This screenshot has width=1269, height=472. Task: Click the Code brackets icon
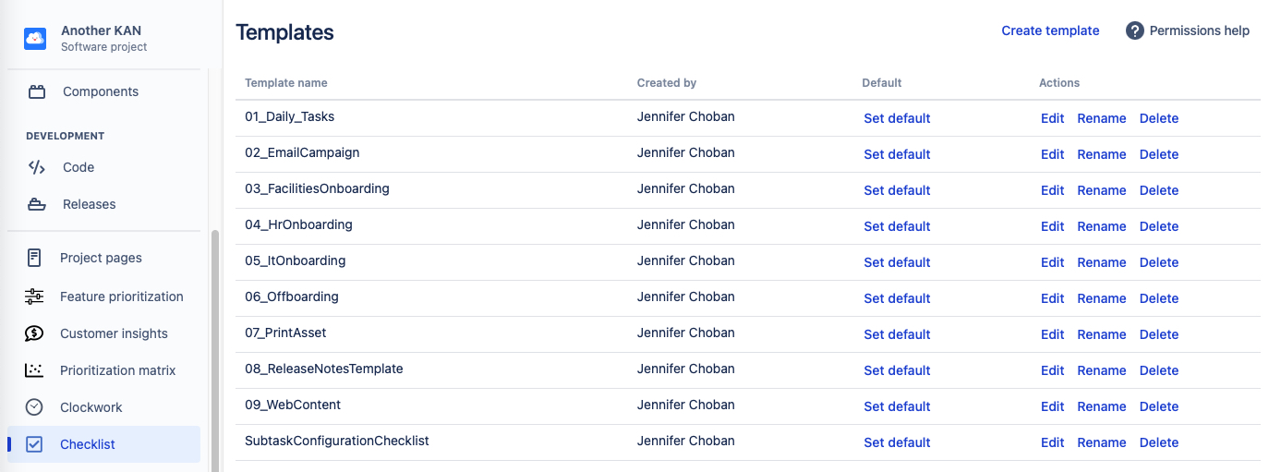(37, 167)
